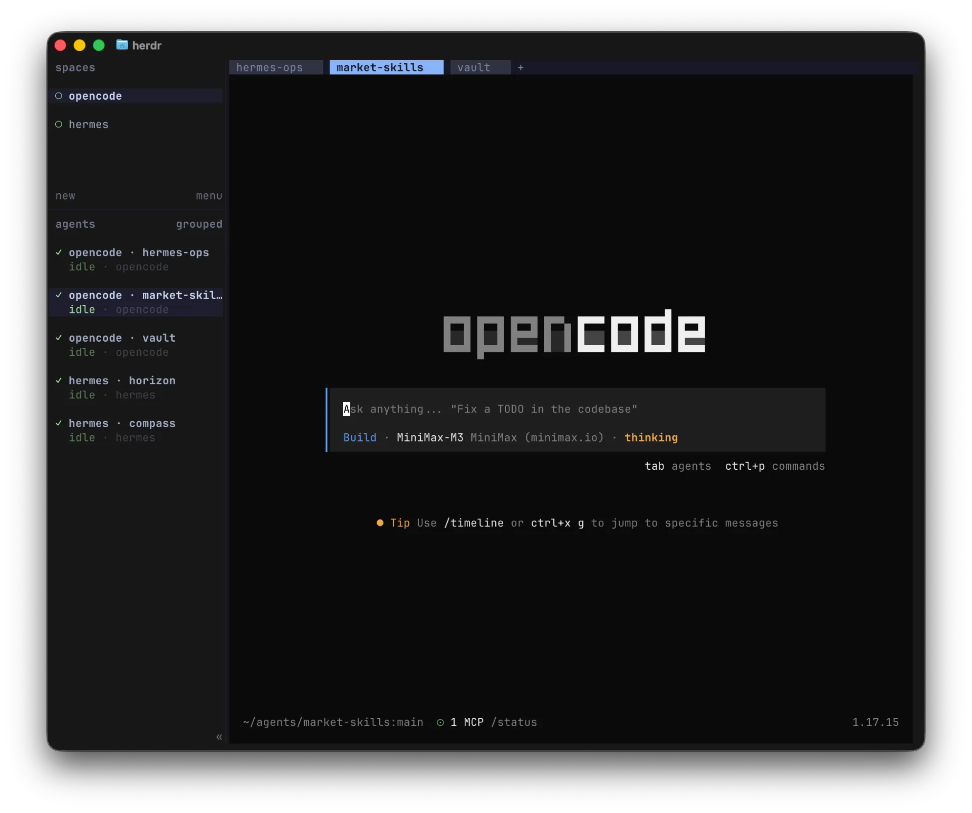Click the Build agent mode label
Image resolution: width=972 pixels, height=813 pixels.
click(359, 437)
